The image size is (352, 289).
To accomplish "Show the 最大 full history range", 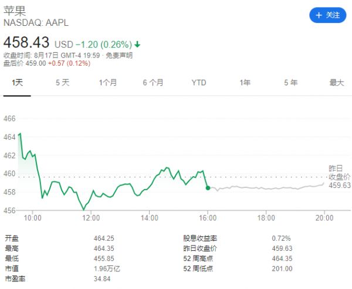I will coord(336,83).
